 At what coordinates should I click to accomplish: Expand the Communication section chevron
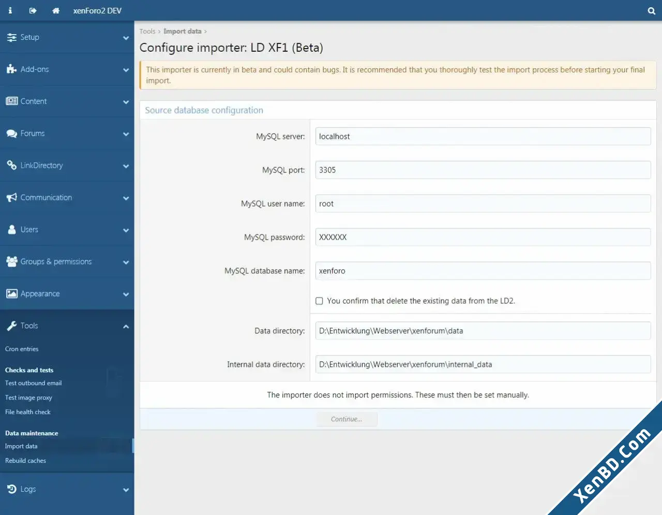tap(126, 198)
